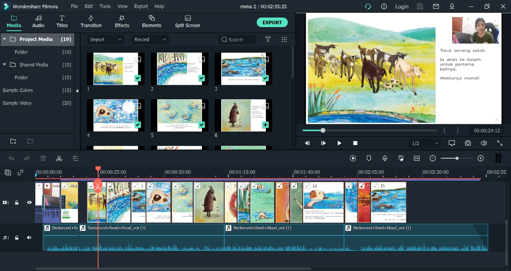Step back one frame in preview
This screenshot has width=511, height=271.
(307, 143)
